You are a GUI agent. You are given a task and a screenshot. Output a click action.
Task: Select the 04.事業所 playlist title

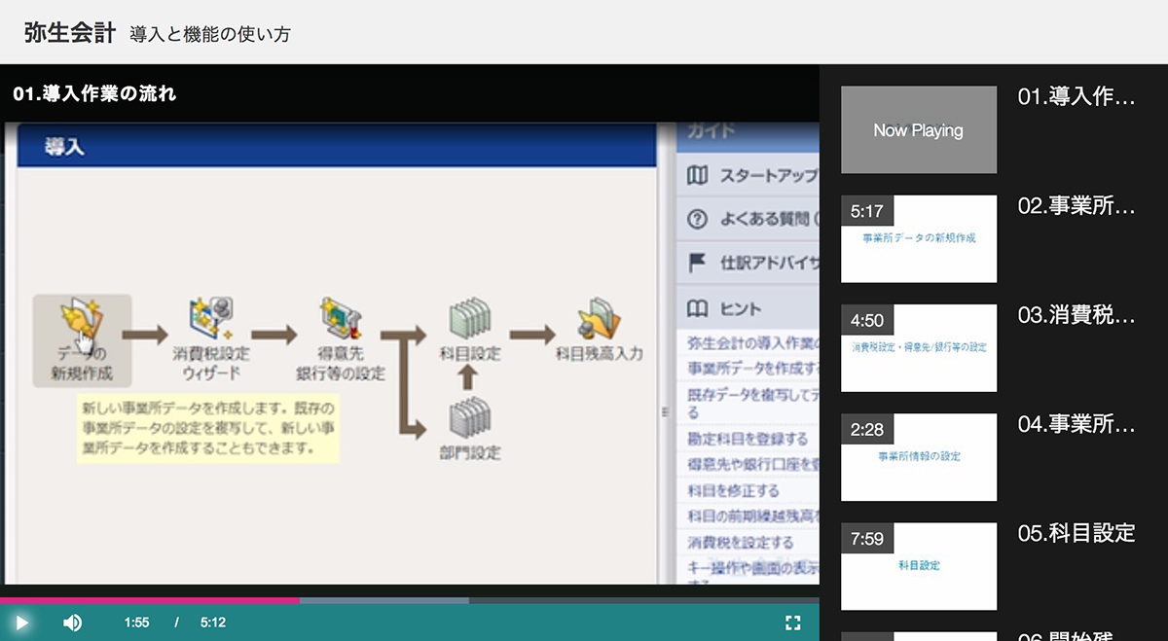1077,424
